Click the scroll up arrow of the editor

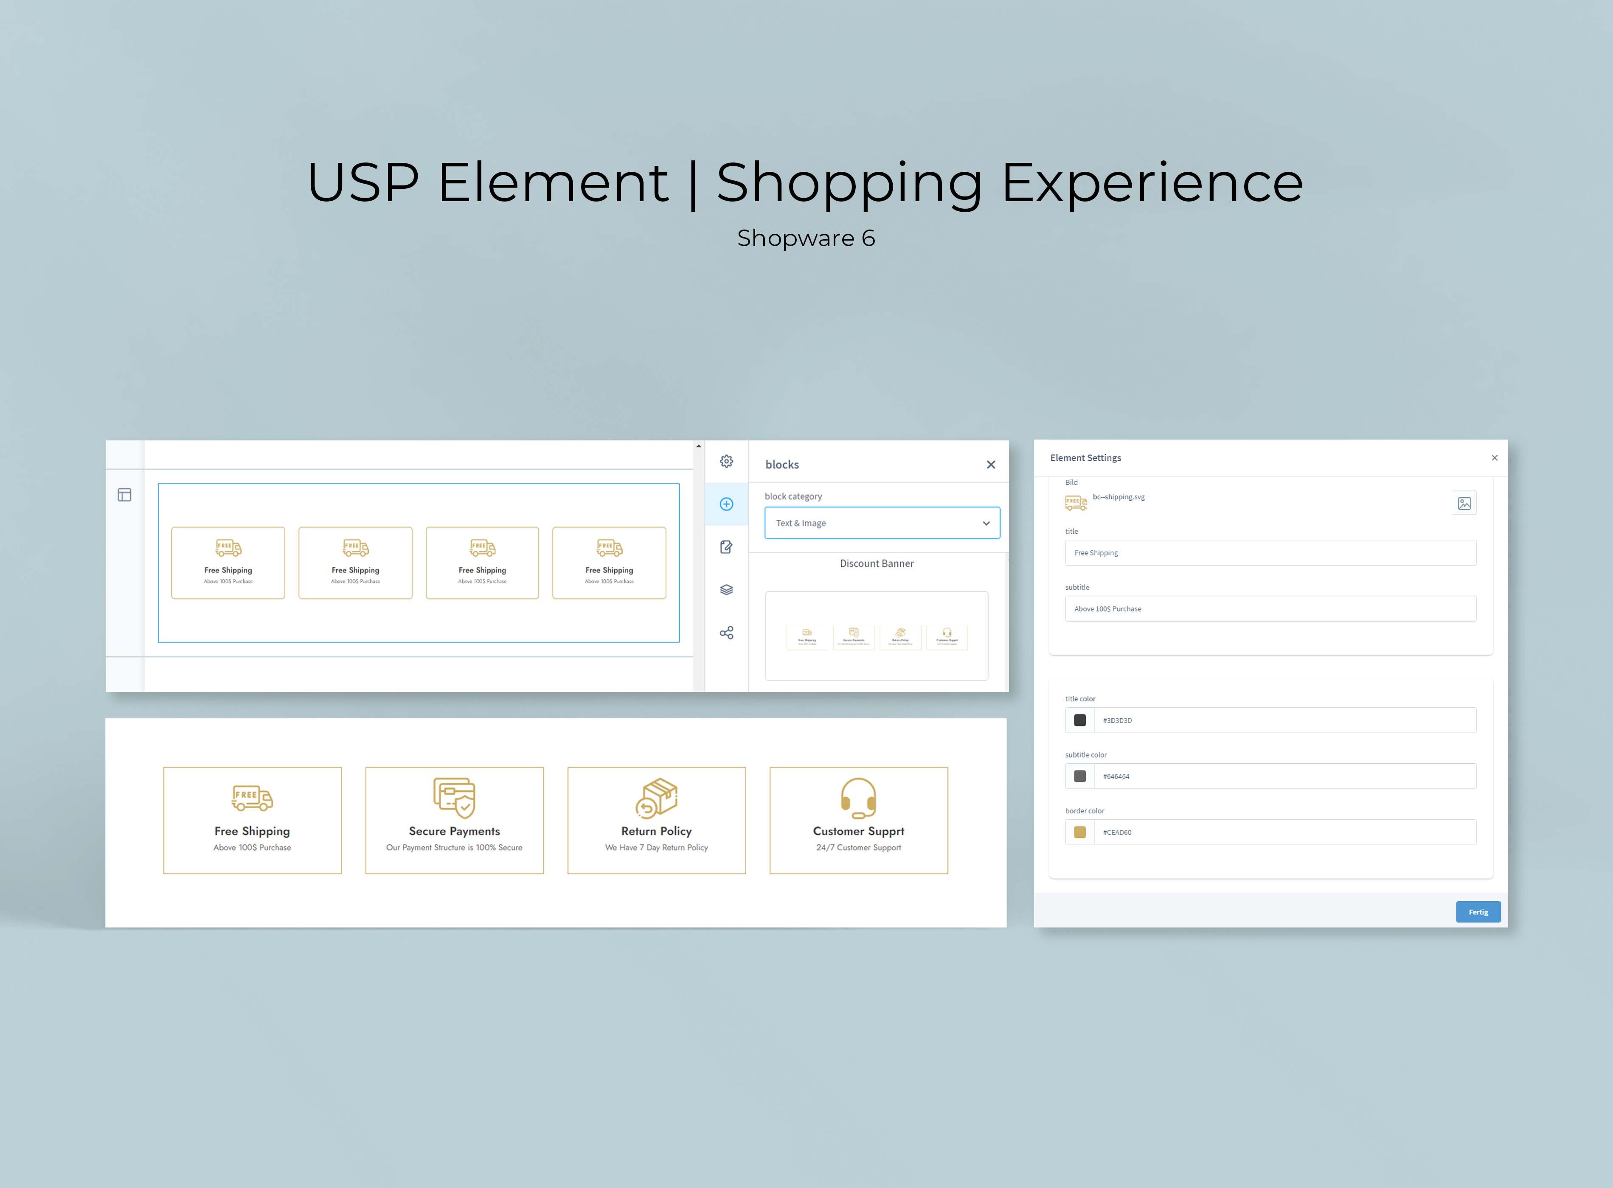(x=698, y=447)
